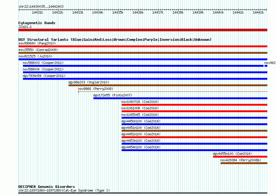Click the blue dgv4450n100 gain bar

point(194,124)
